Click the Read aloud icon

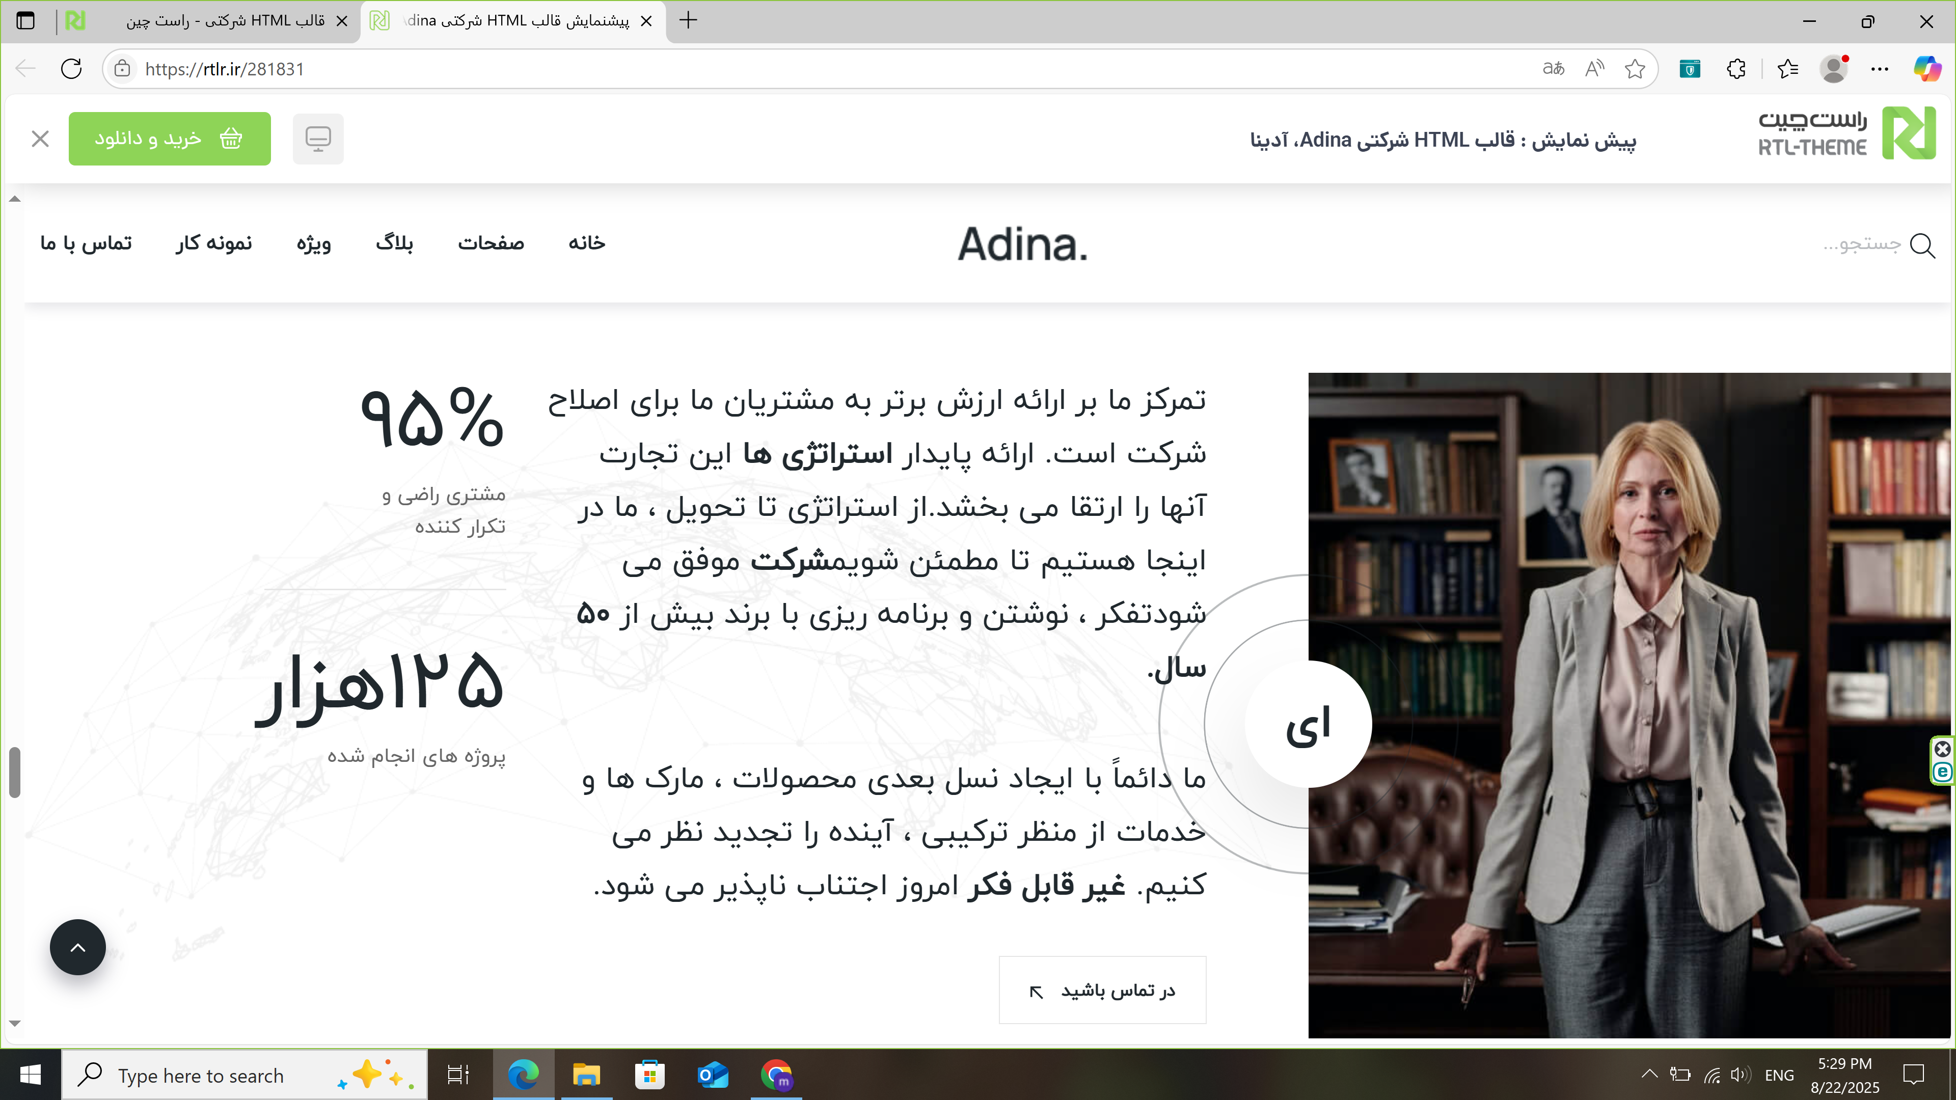point(1594,69)
